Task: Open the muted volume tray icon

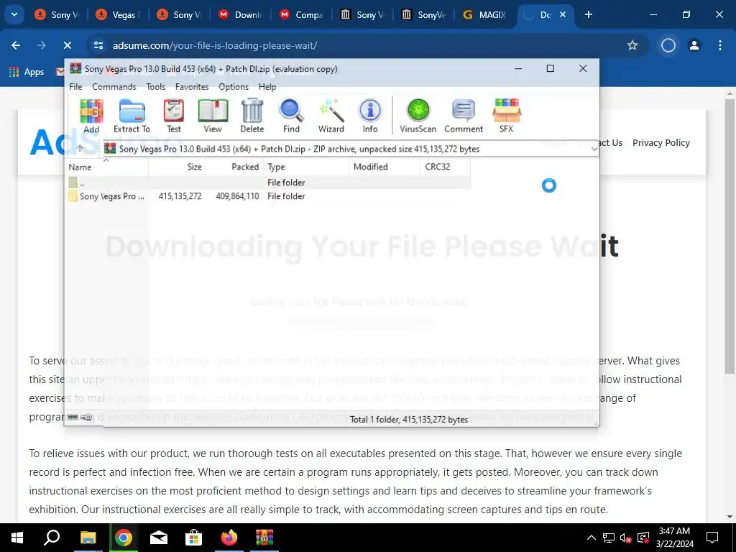Action: [625, 538]
